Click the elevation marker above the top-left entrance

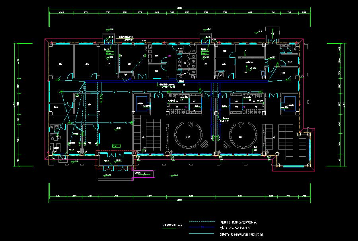coord(109,29)
